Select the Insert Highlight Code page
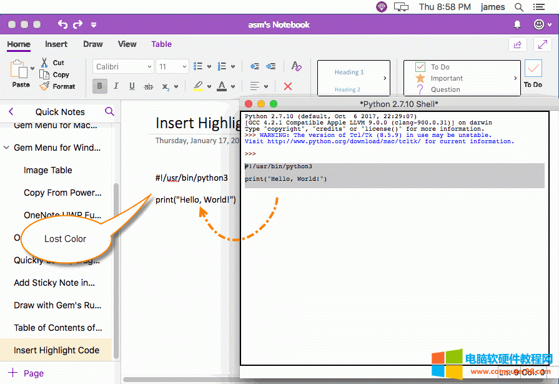This screenshot has width=559, height=384. tap(56, 350)
